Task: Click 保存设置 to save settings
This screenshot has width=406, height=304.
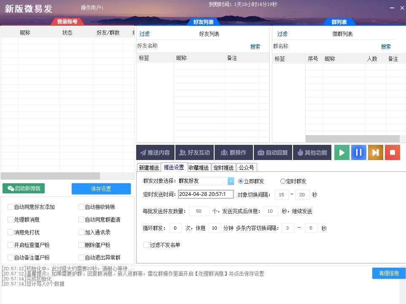Action: click(x=101, y=189)
